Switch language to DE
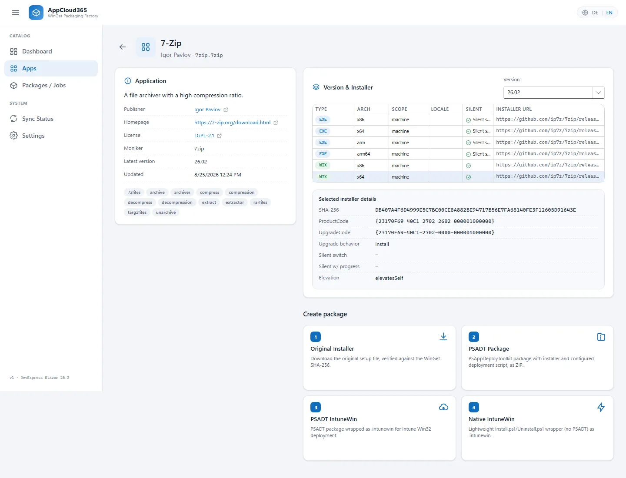 click(x=595, y=13)
